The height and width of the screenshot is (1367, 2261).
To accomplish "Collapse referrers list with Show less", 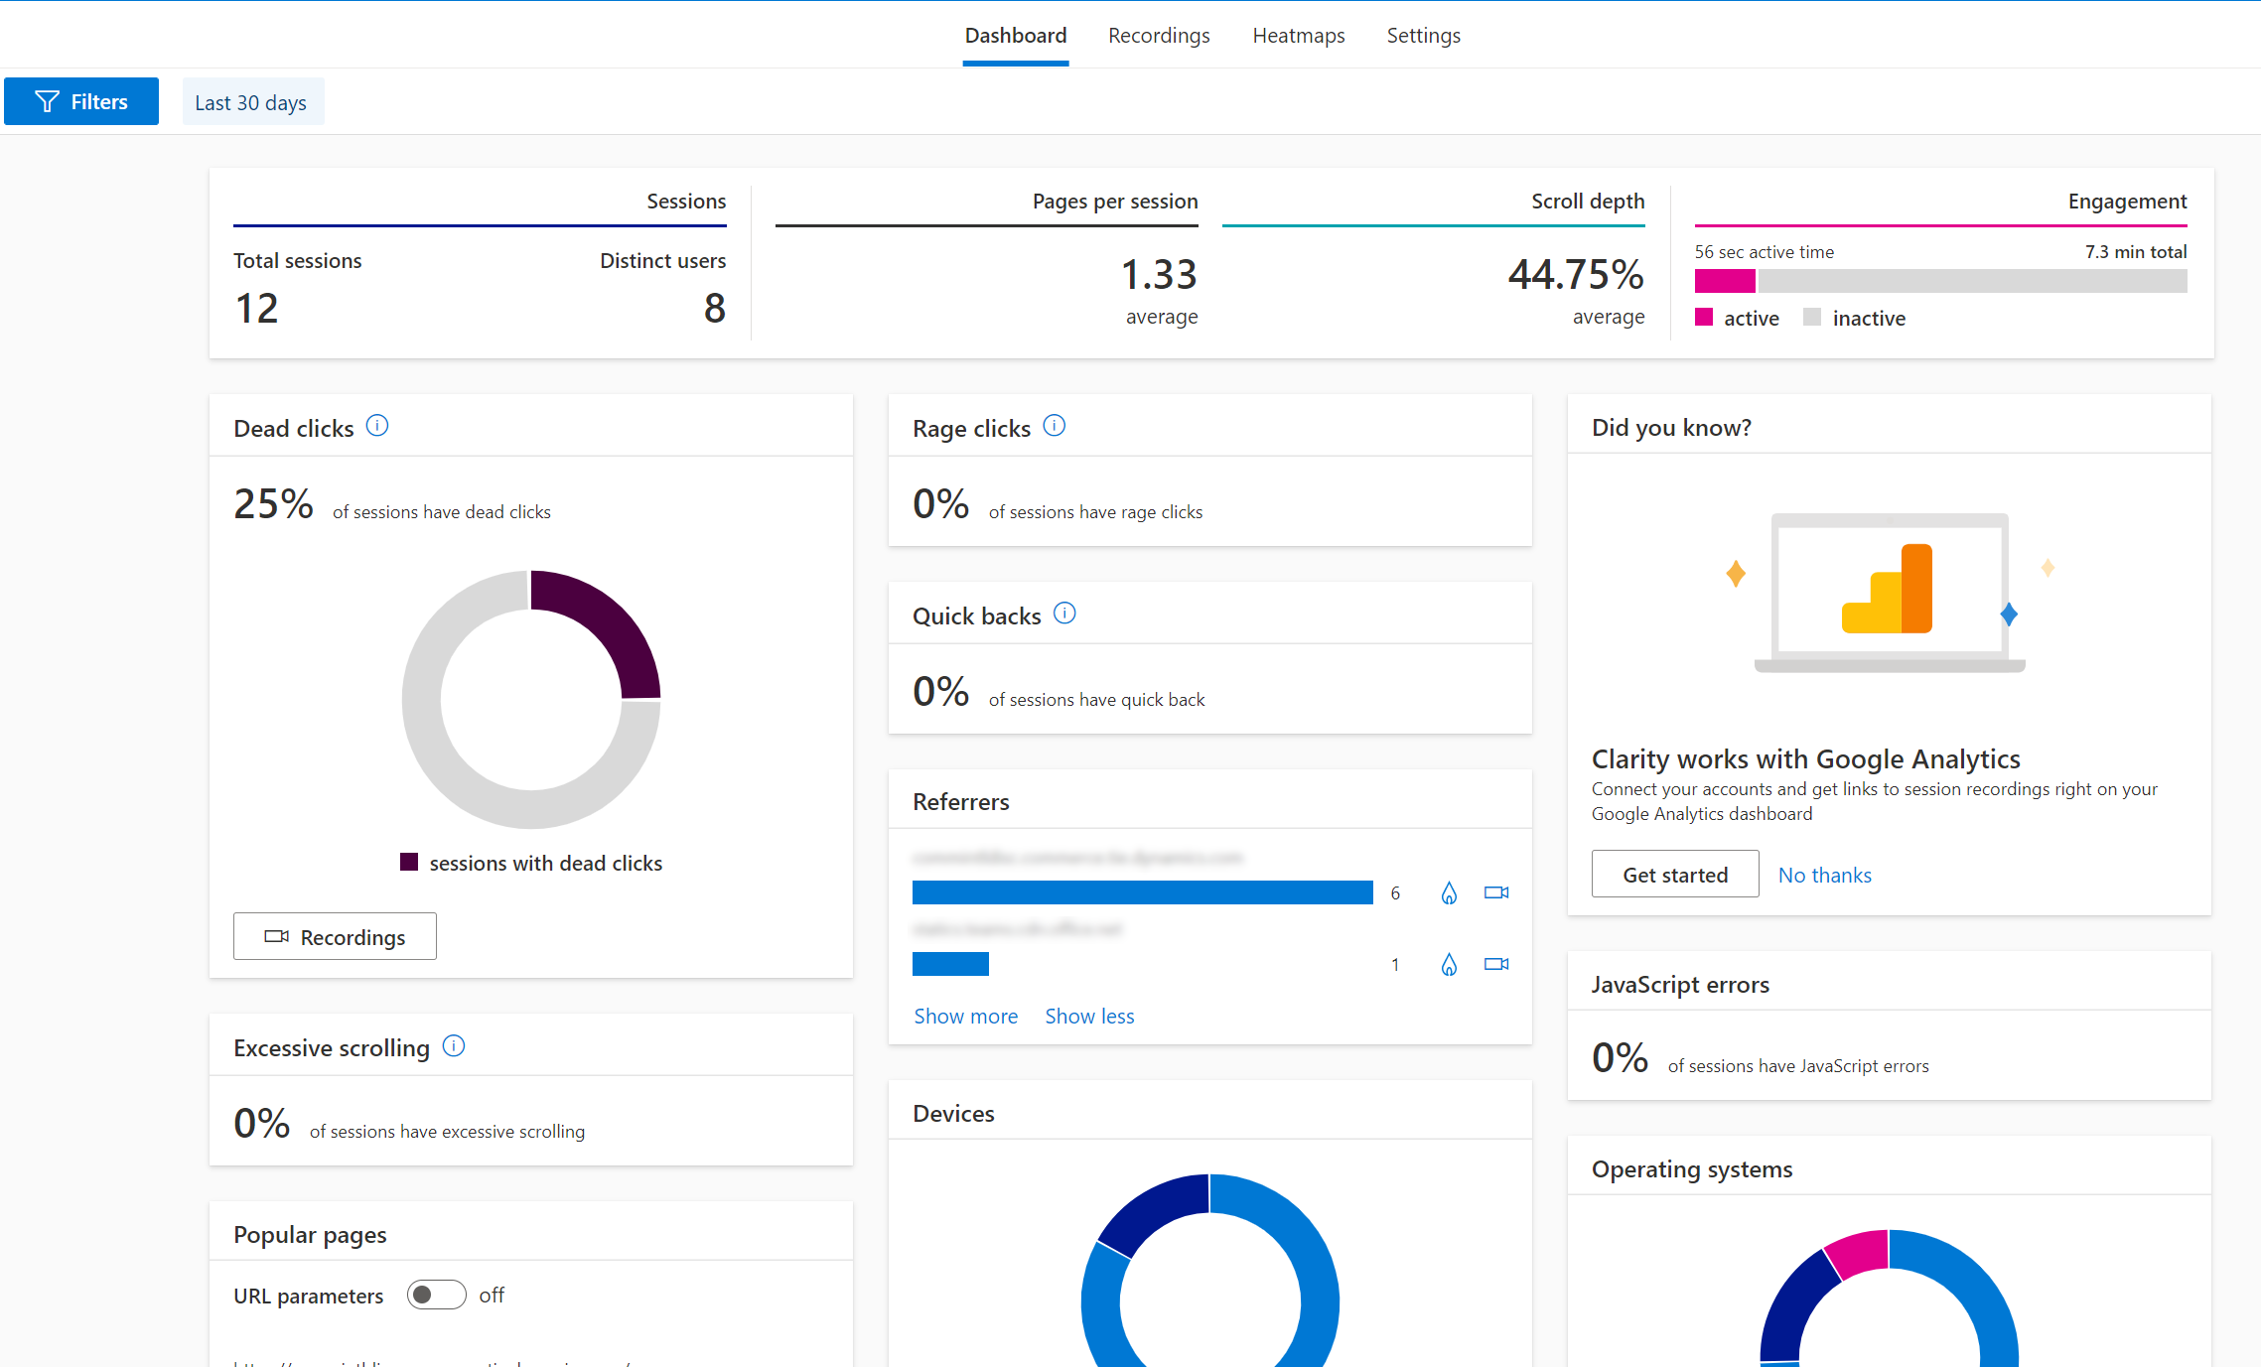I will (x=1090, y=1016).
